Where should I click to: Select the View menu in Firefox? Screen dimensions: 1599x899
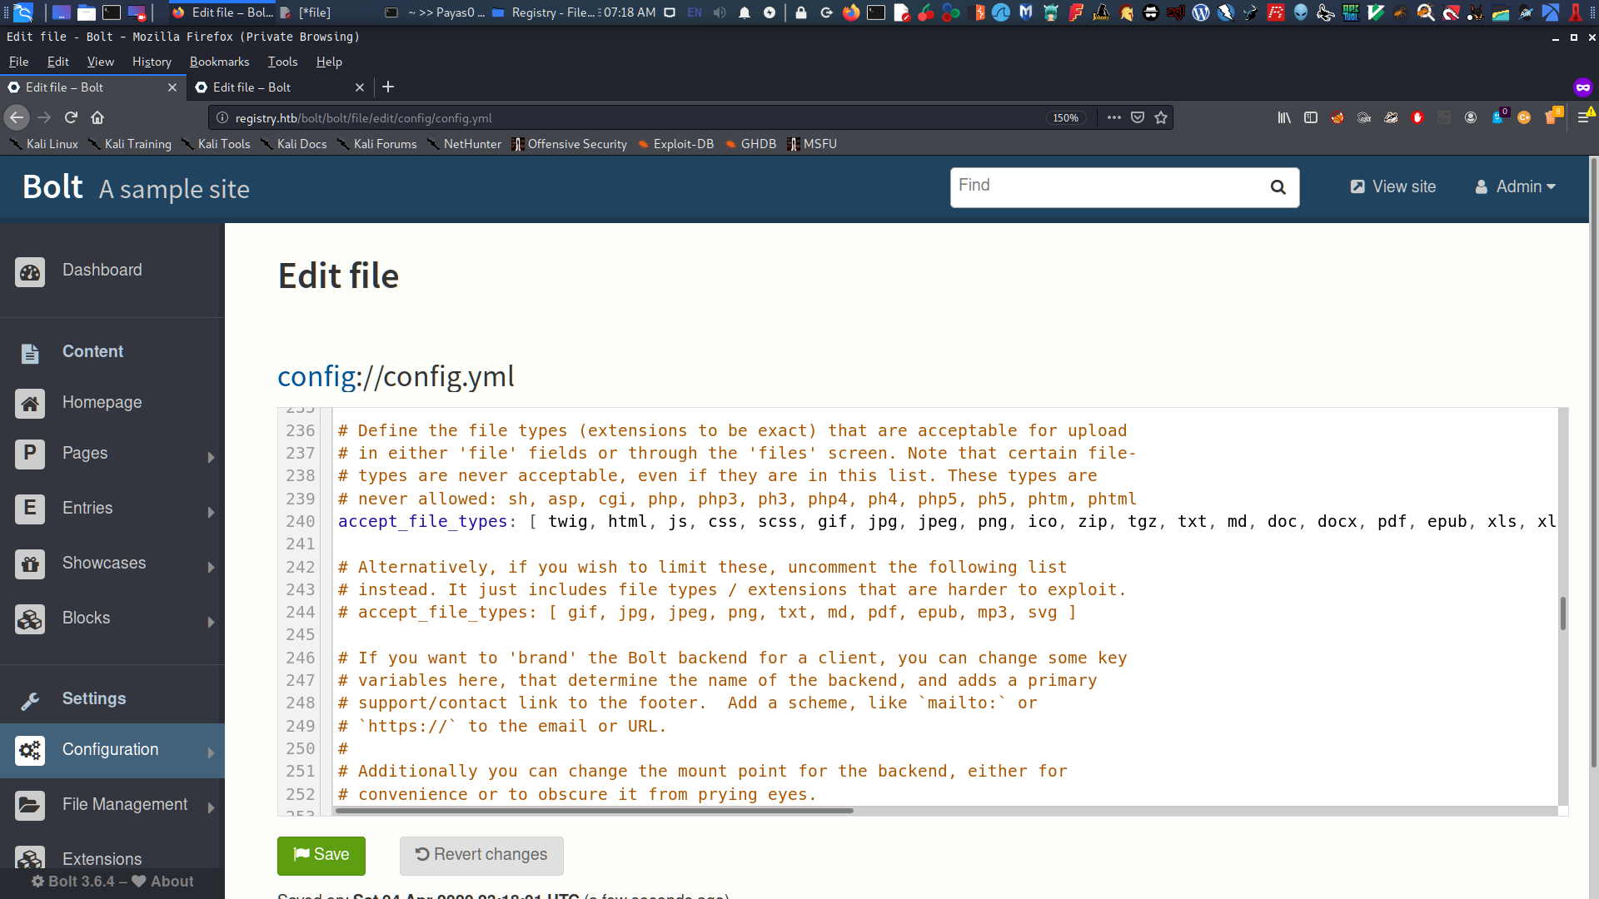click(99, 61)
